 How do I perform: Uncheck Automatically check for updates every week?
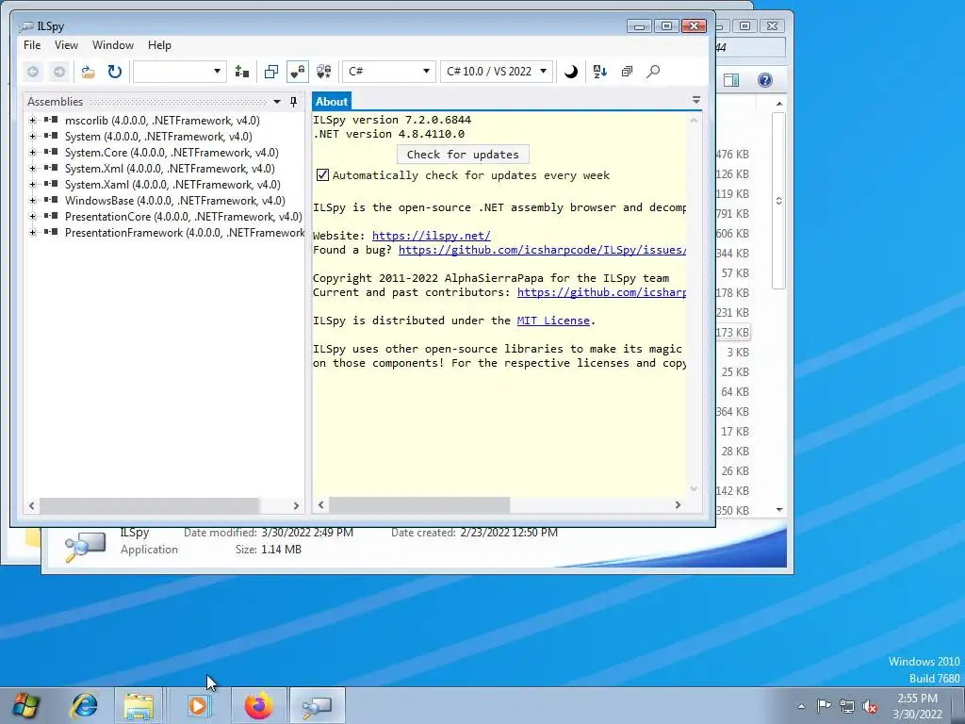(x=322, y=174)
